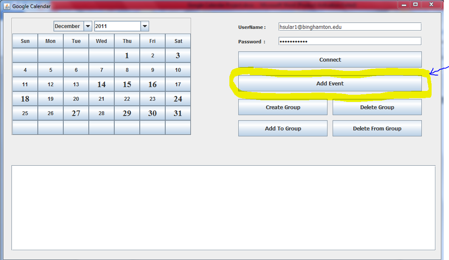Click the Add Event button
The image size is (449, 260).
330,84
